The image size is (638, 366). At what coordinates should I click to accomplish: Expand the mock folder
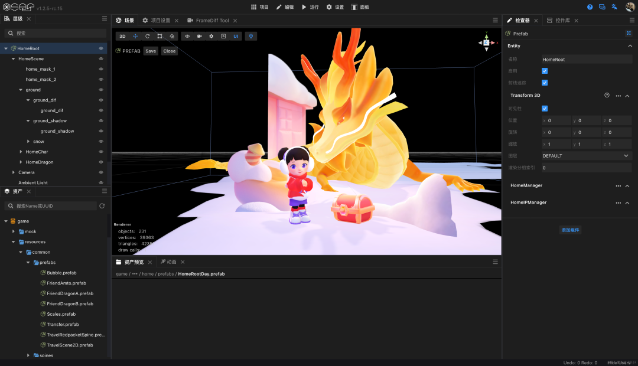[x=14, y=231]
